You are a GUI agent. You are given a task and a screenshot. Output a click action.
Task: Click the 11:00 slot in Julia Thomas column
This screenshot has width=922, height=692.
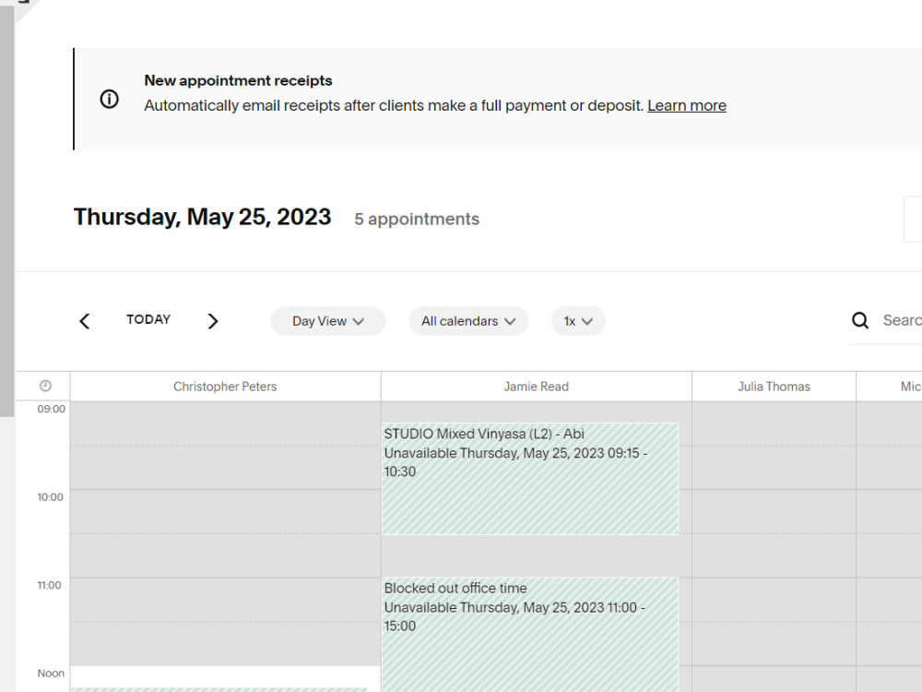[774, 599]
